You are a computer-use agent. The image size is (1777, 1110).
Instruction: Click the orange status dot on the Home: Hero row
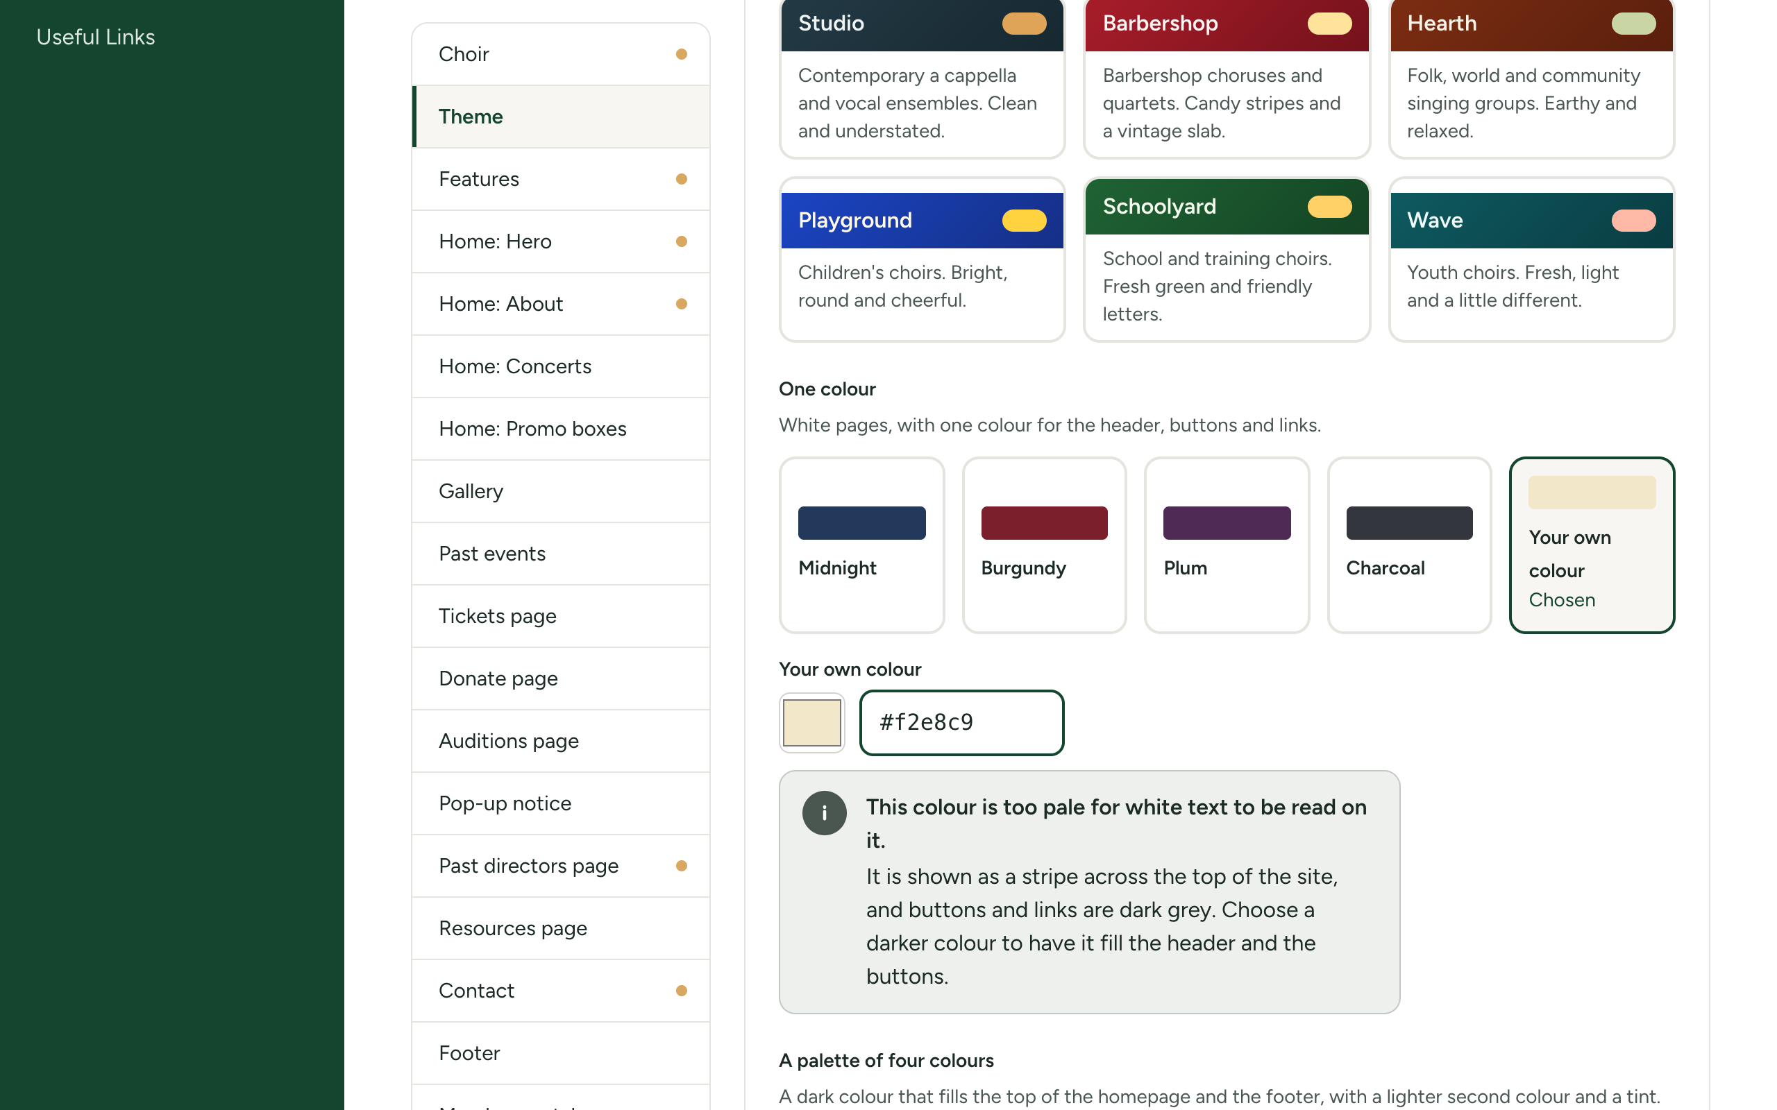(x=682, y=241)
